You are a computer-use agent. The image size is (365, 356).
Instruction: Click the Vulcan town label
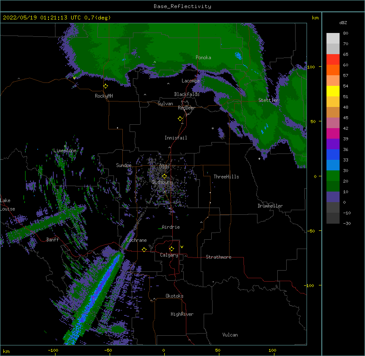[x=230, y=335]
